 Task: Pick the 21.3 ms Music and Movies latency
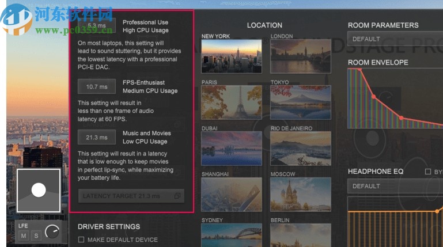[x=97, y=138]
